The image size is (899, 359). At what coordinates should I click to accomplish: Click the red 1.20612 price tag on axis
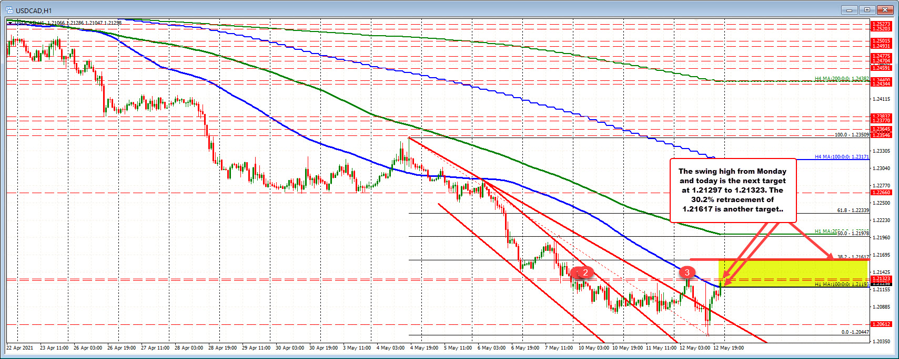click(x=881, y=324)
